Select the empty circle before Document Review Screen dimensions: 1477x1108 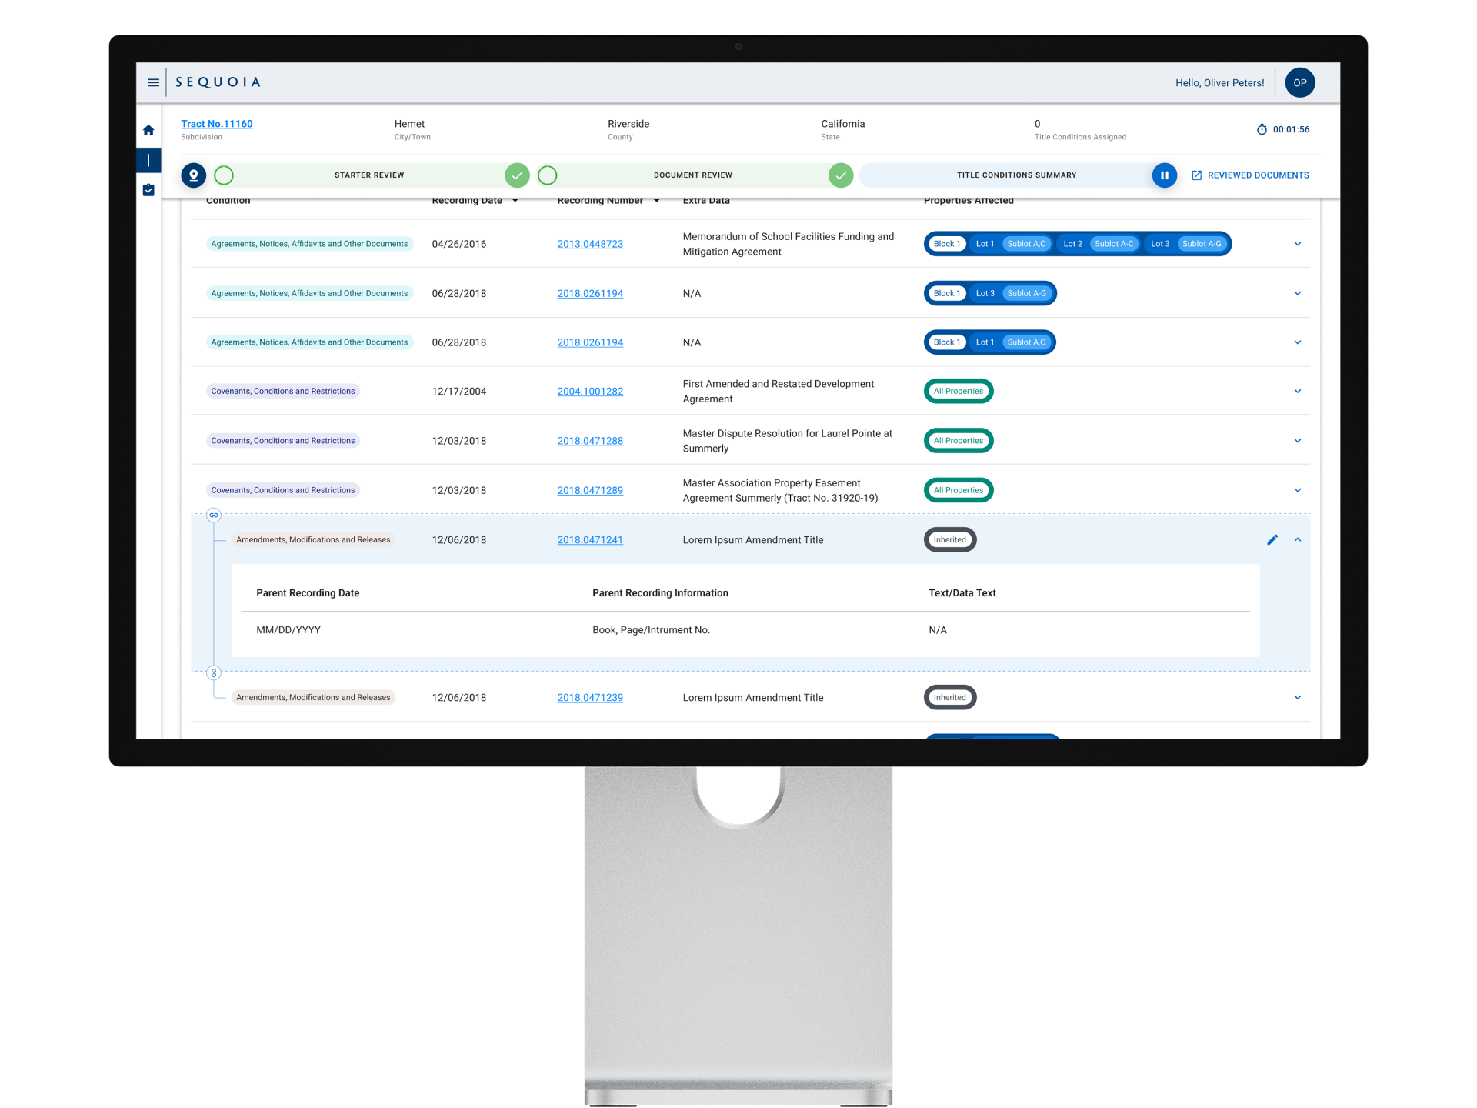(x=548, y=175)
